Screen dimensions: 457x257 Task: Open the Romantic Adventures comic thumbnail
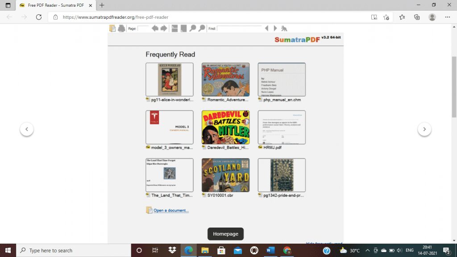[x=225, y=79]
